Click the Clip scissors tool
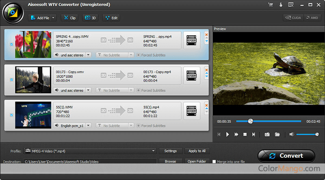325x180 pixels. point(69,18)
